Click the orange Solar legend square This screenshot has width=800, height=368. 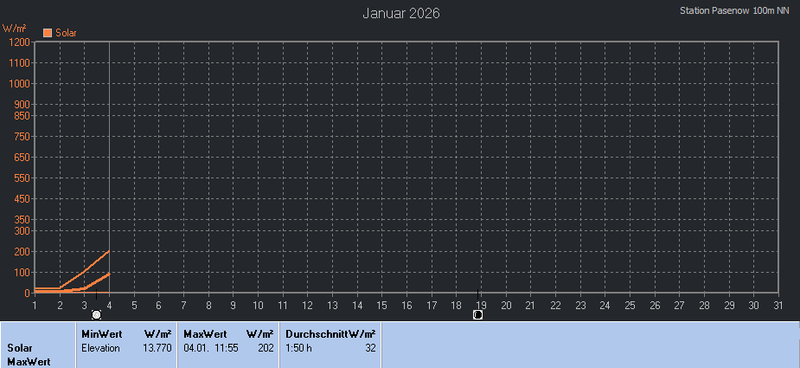coord(48,33)
